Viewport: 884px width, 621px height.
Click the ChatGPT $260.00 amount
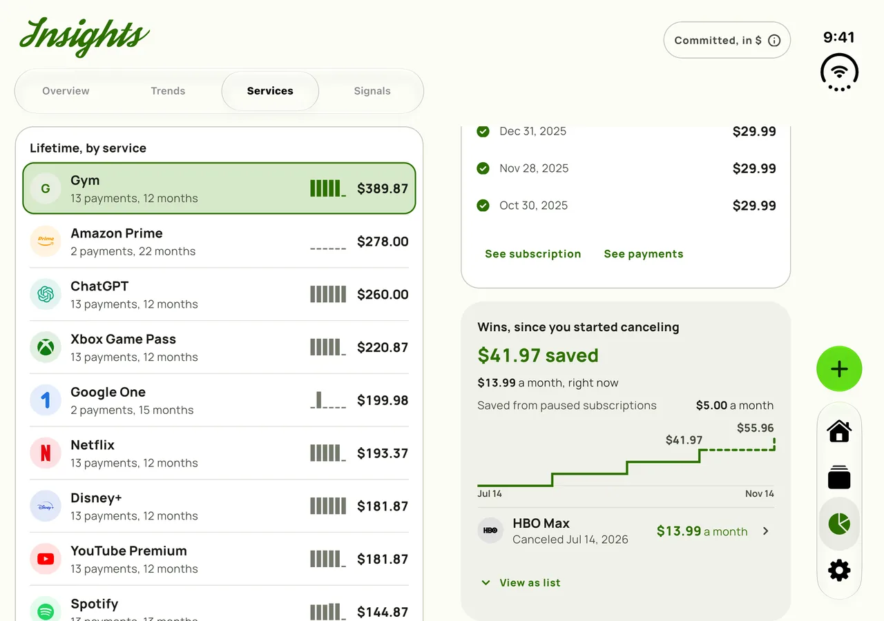(x=383, y=295)
